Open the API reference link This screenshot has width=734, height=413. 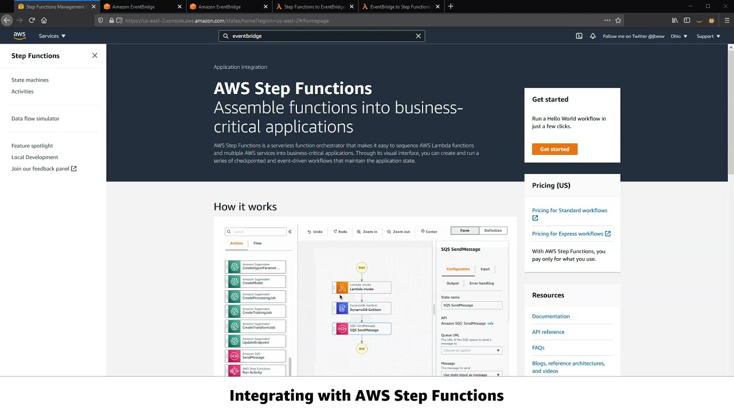548,332
